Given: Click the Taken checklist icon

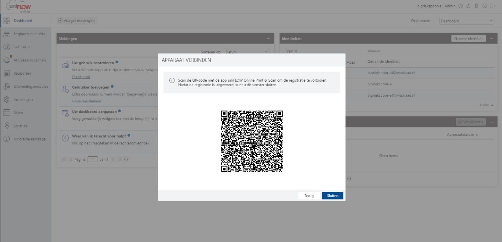Looking at the screenshot, I should pyautogui.click(x=7, y=112).
